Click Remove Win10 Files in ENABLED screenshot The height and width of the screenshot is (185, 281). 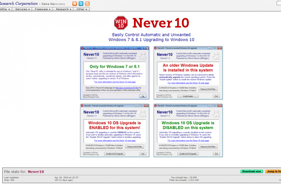[135, 147]
